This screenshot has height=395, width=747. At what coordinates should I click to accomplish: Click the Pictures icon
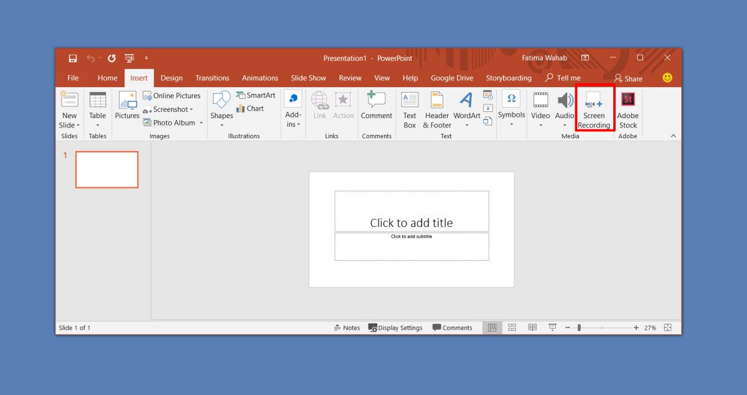[x=127, y=101]
